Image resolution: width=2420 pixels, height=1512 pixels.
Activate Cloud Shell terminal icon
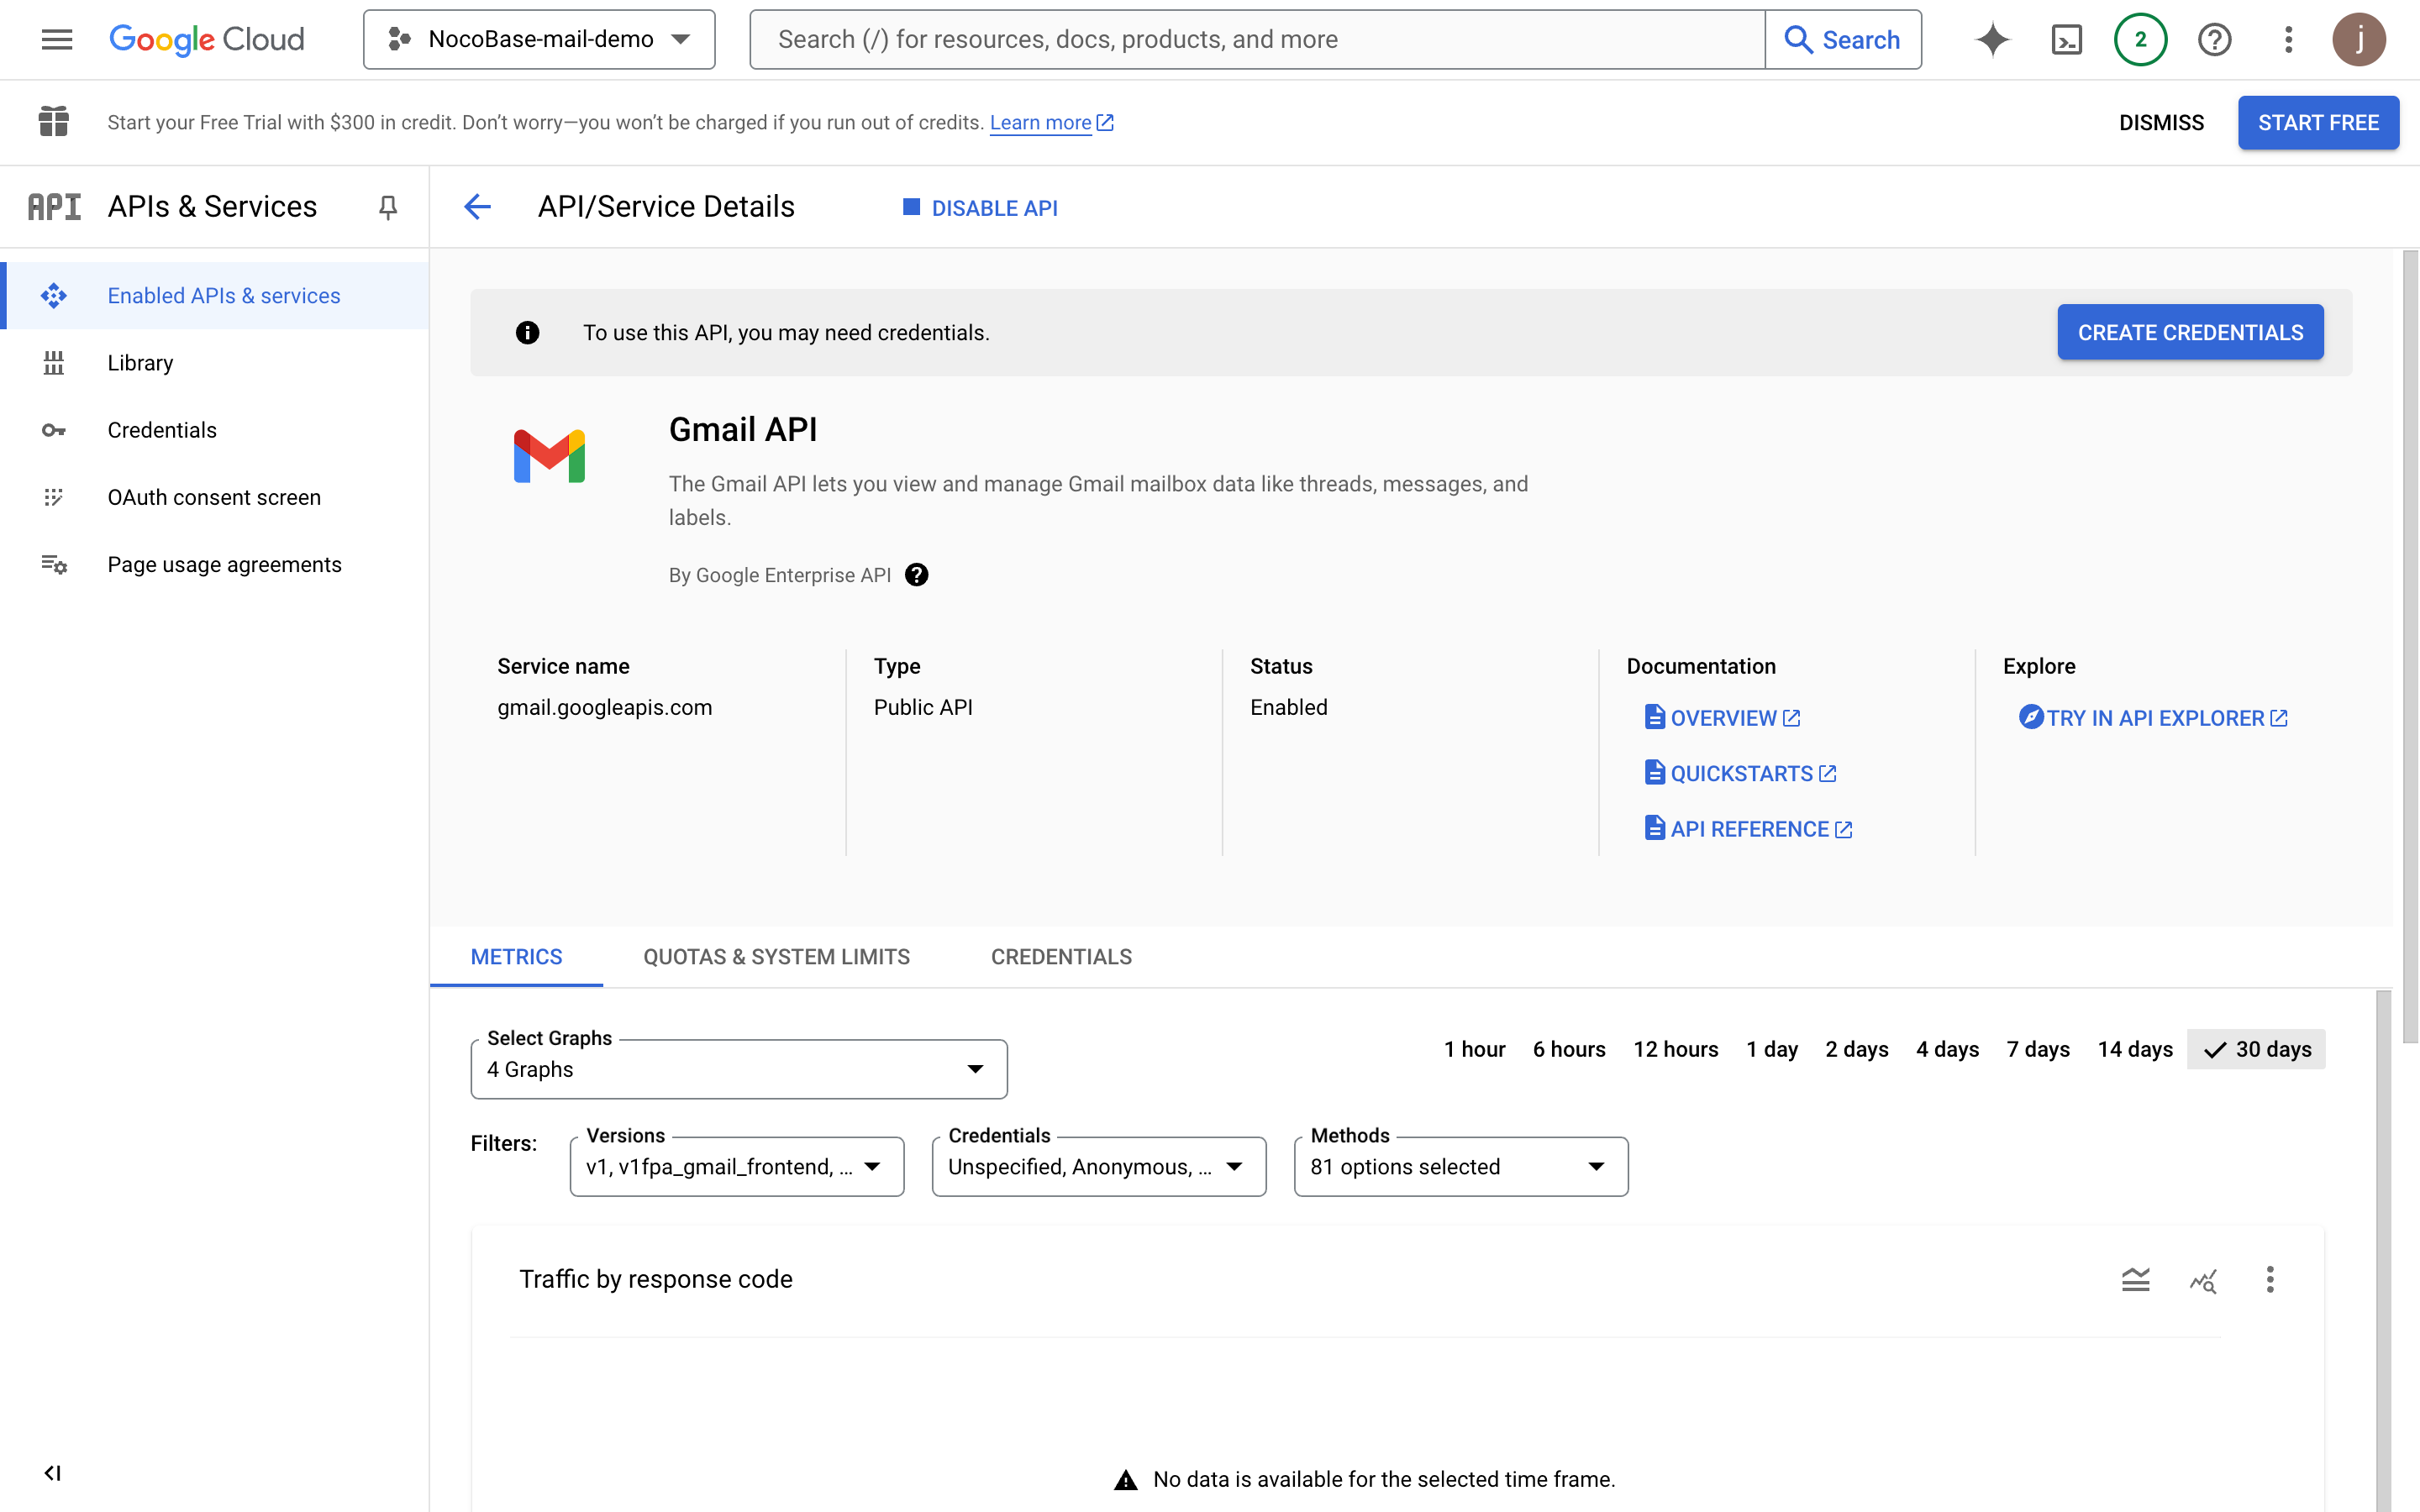click(2066, 39)
